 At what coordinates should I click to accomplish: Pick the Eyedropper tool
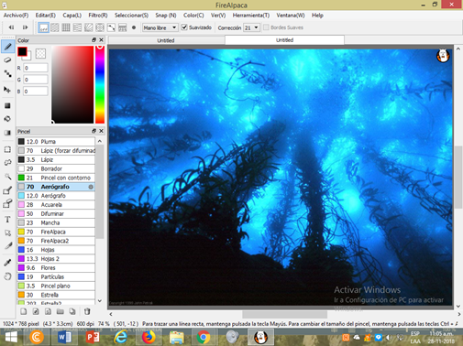tap(7, 263)
